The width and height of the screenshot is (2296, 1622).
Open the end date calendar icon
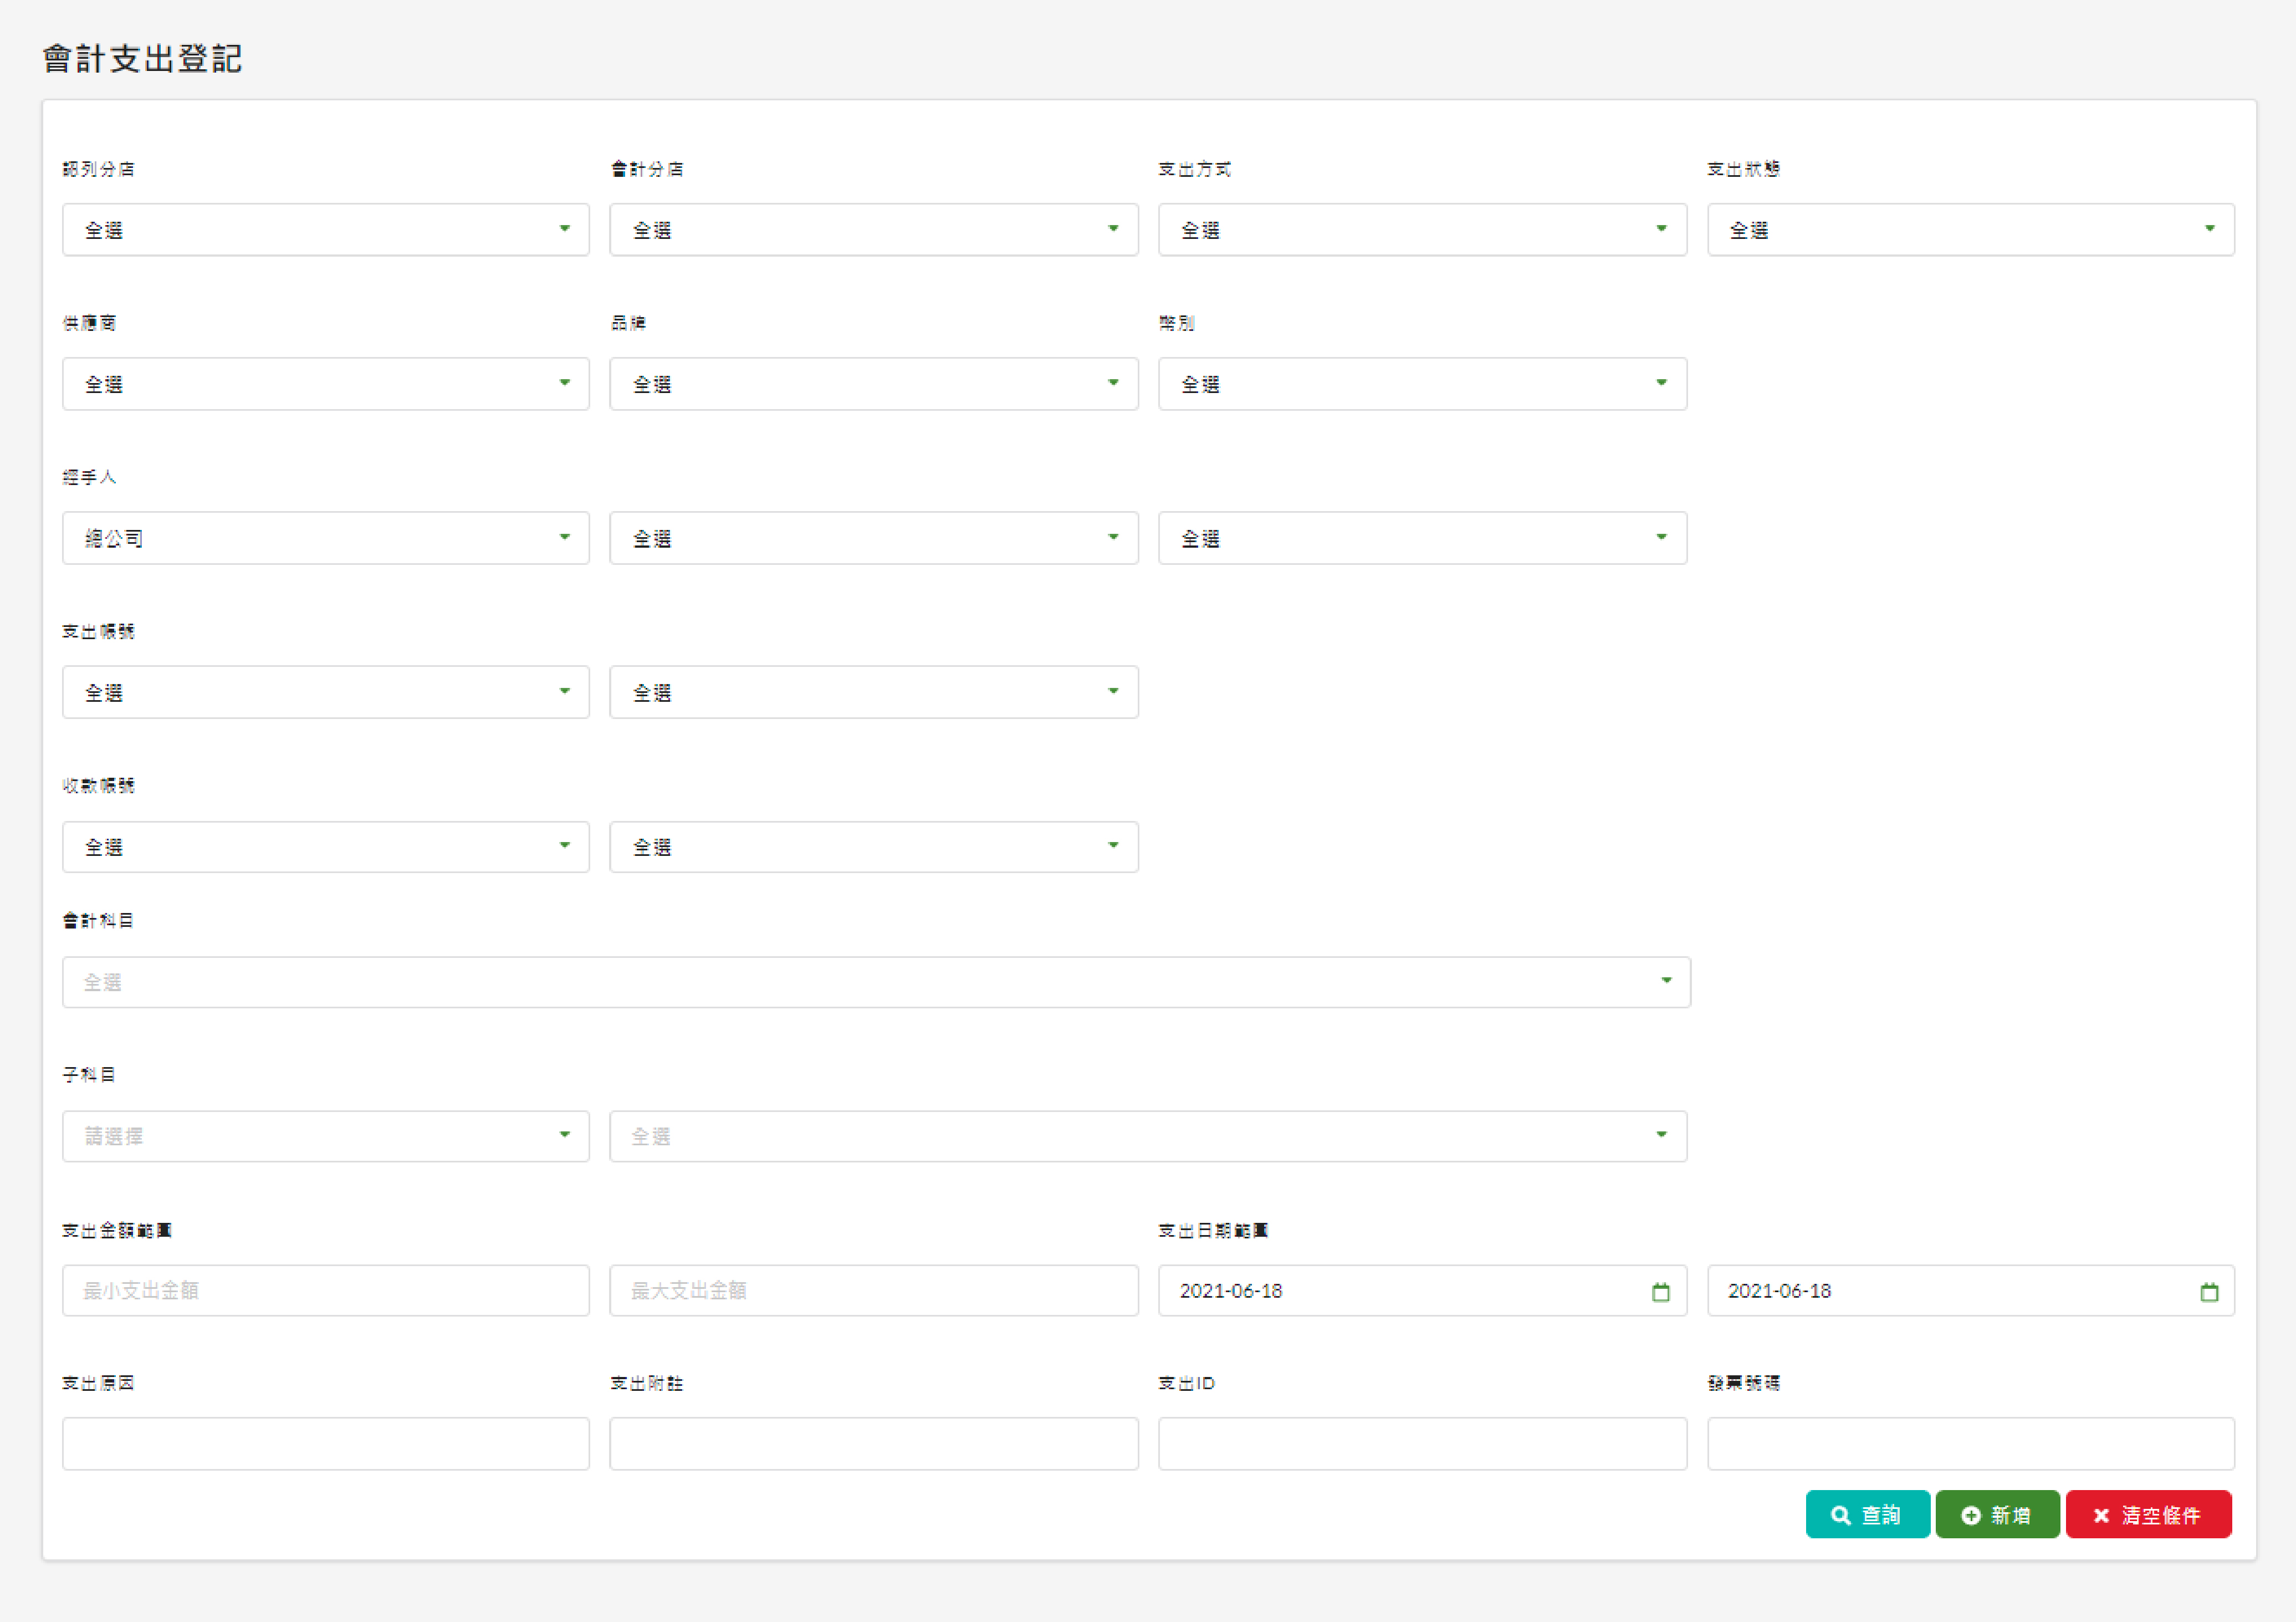click(x=2209, y=1291)
